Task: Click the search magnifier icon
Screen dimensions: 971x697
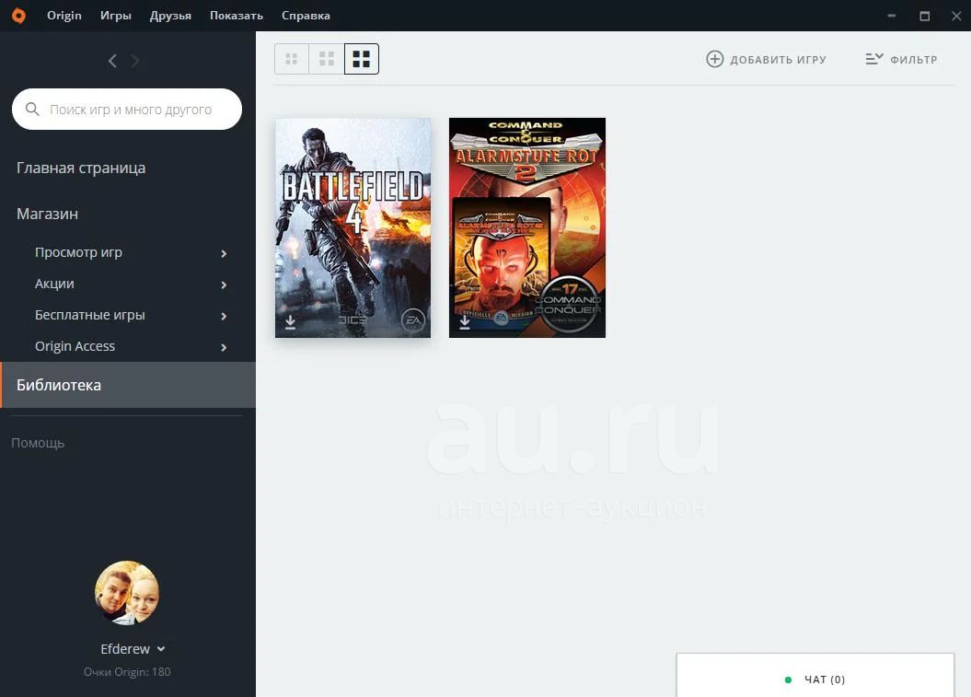Action: [x=32, y=109]
